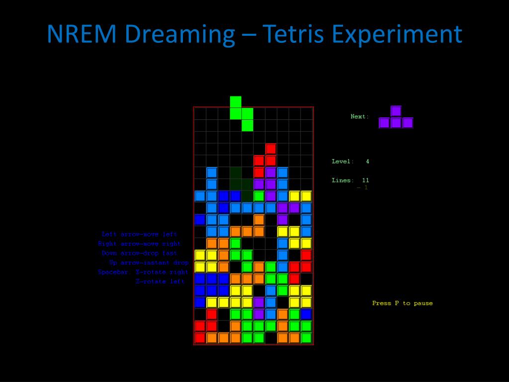Click the falling green S-piece at board top

(x=242, y=114)
